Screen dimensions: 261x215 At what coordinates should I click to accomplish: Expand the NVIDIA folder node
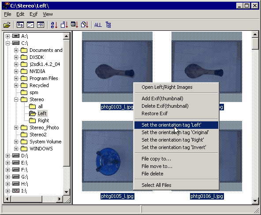click(16, 71)
